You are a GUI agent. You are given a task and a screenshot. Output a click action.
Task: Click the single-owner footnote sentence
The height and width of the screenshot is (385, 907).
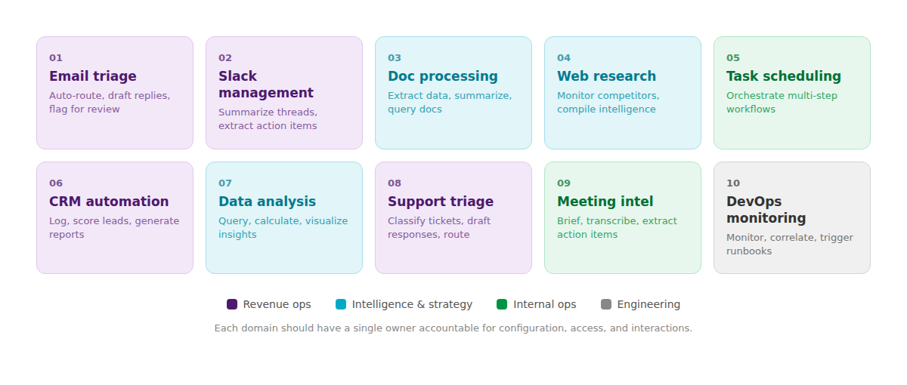(453, 328)
